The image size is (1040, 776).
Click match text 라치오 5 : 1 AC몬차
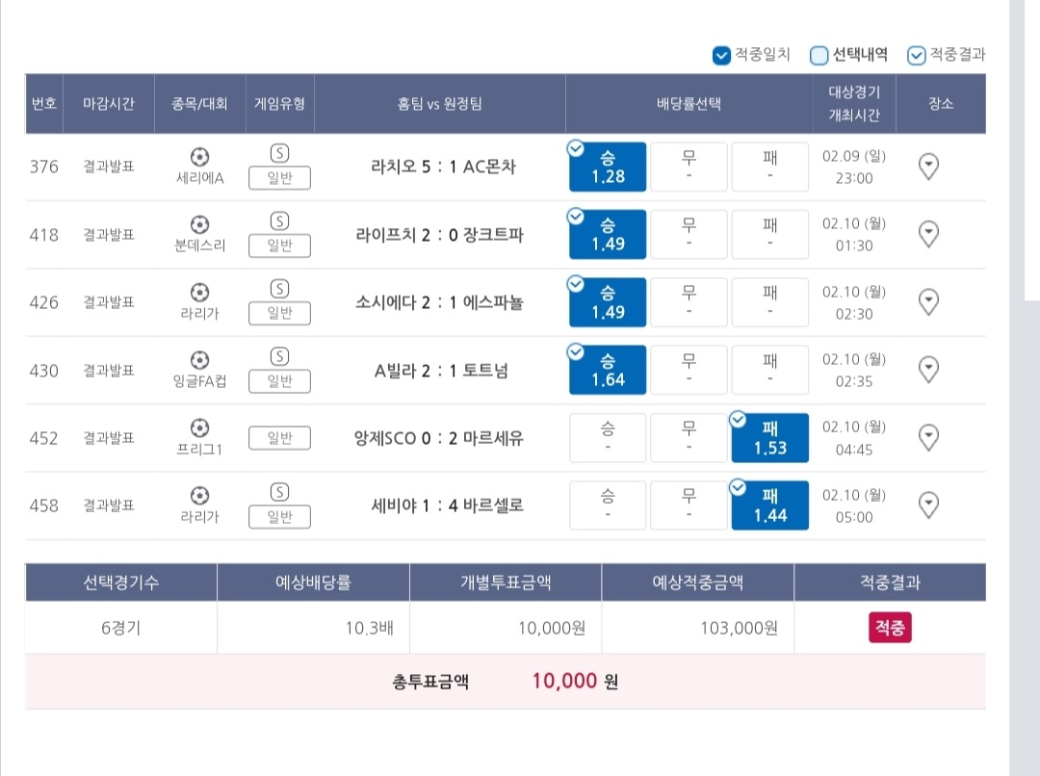click(443, 167)
